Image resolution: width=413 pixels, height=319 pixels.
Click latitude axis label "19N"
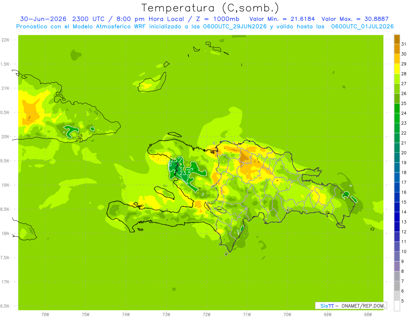tap(6, 185)
